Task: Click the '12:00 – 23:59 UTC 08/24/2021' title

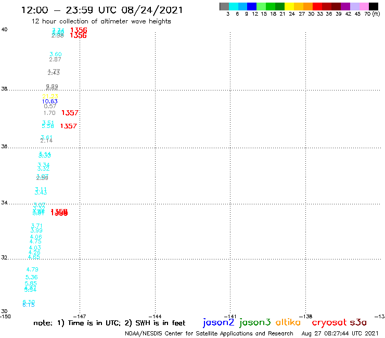Action: 102,10
